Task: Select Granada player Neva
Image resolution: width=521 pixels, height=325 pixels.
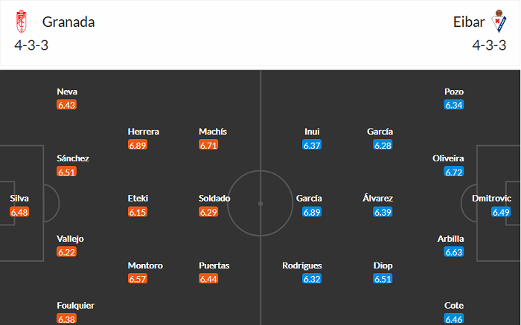Action: pos(66,91)
